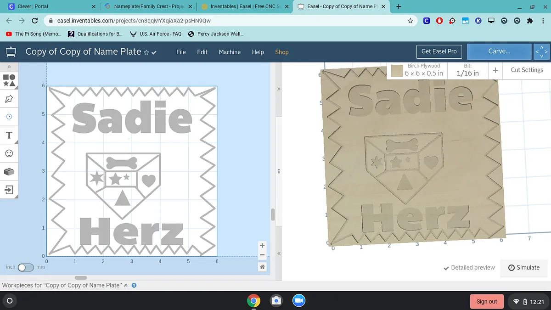Select the Sadie text on canvas
The image size is (551, 310).
pyautogui.click(x=132, y=118)
